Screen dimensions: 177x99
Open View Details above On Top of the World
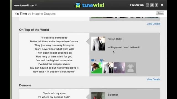[x=153, y=24]
